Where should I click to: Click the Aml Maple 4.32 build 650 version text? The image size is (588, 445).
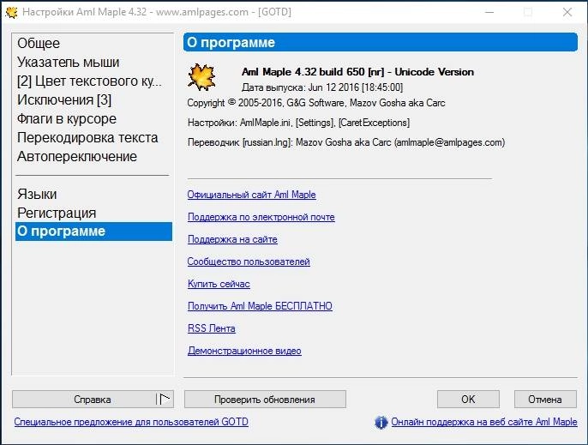[x=357, y=72]
